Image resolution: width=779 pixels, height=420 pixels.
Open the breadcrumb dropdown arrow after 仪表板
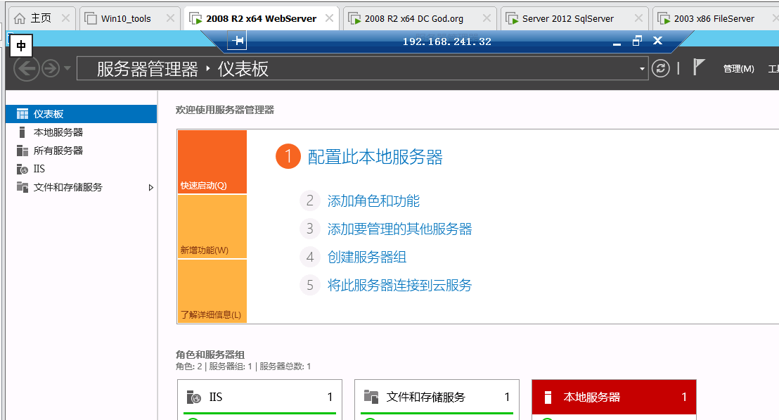[641, 68]
